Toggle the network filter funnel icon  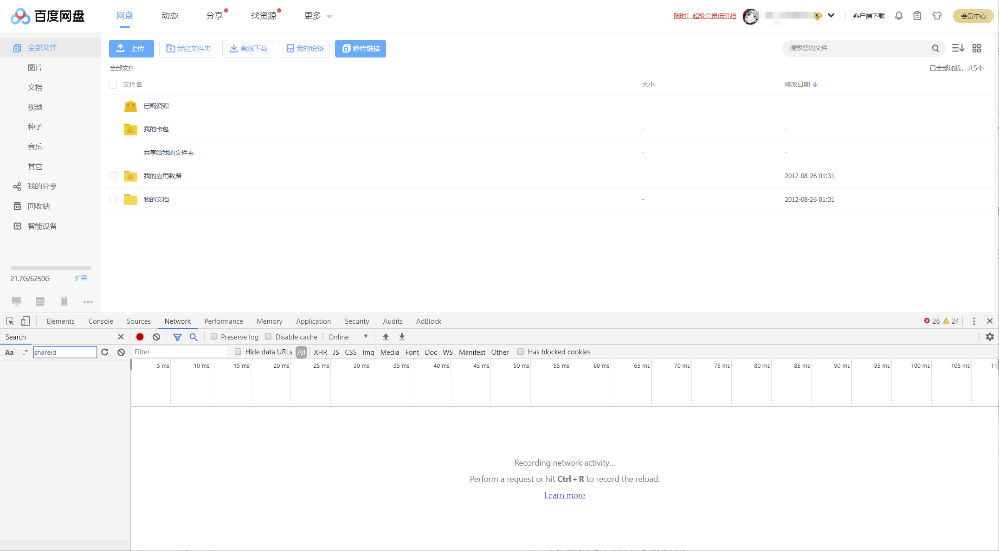pos(177,337)
